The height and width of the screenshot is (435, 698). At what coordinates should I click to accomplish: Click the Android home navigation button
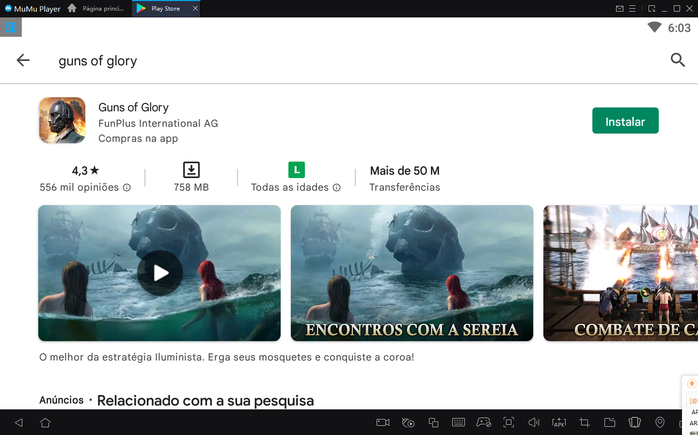click(x=45, y=422)
